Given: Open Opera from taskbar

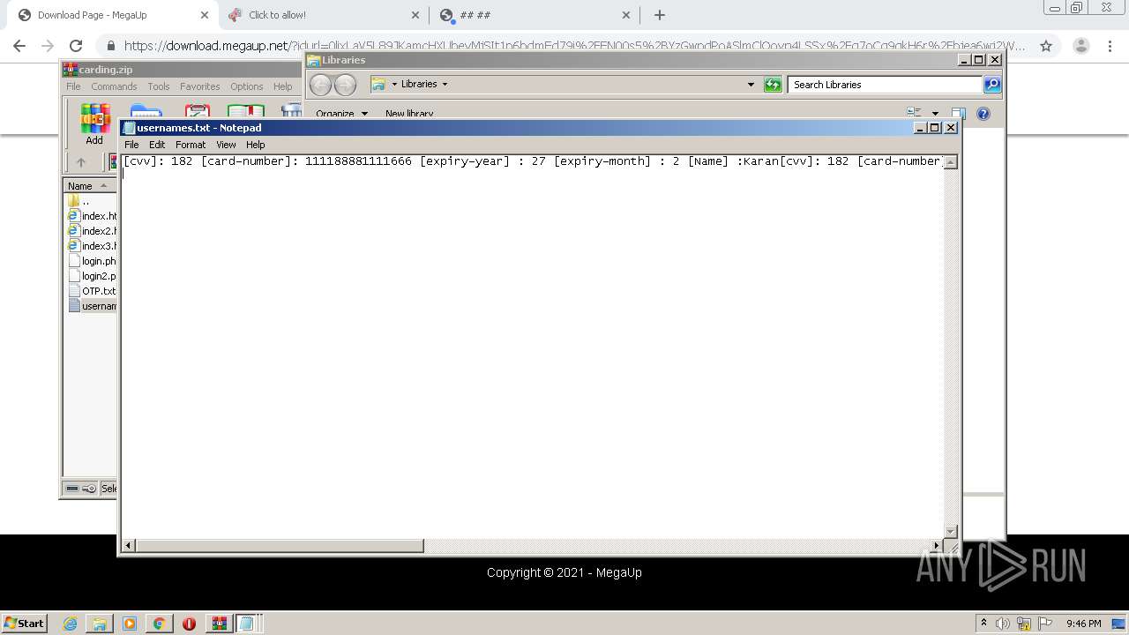Looking at the screenshot, I should click(189, 624).
